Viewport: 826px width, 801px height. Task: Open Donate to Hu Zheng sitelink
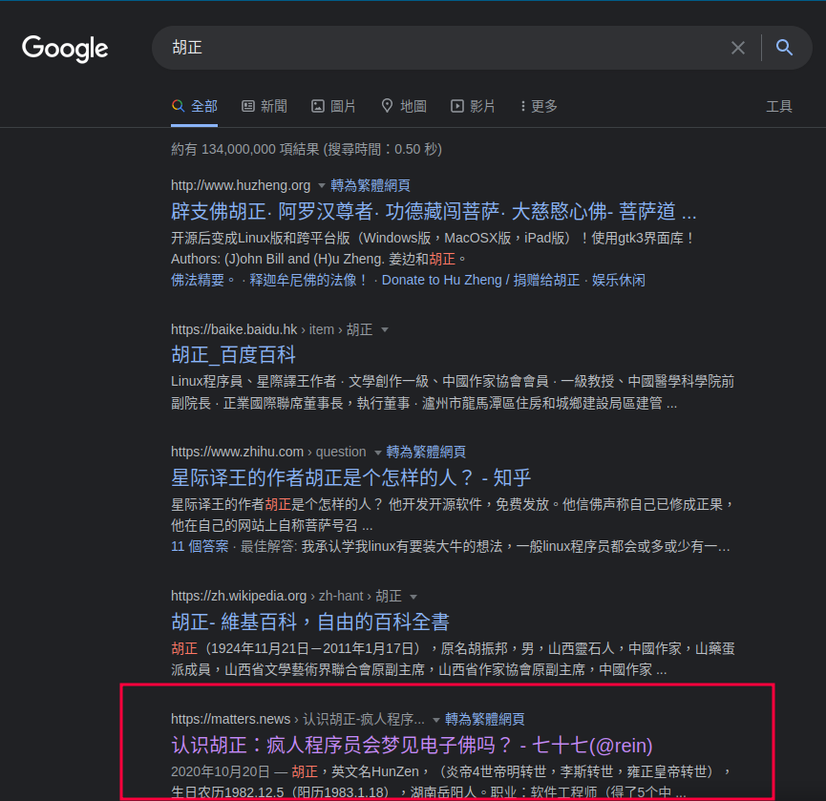[480, 280]
